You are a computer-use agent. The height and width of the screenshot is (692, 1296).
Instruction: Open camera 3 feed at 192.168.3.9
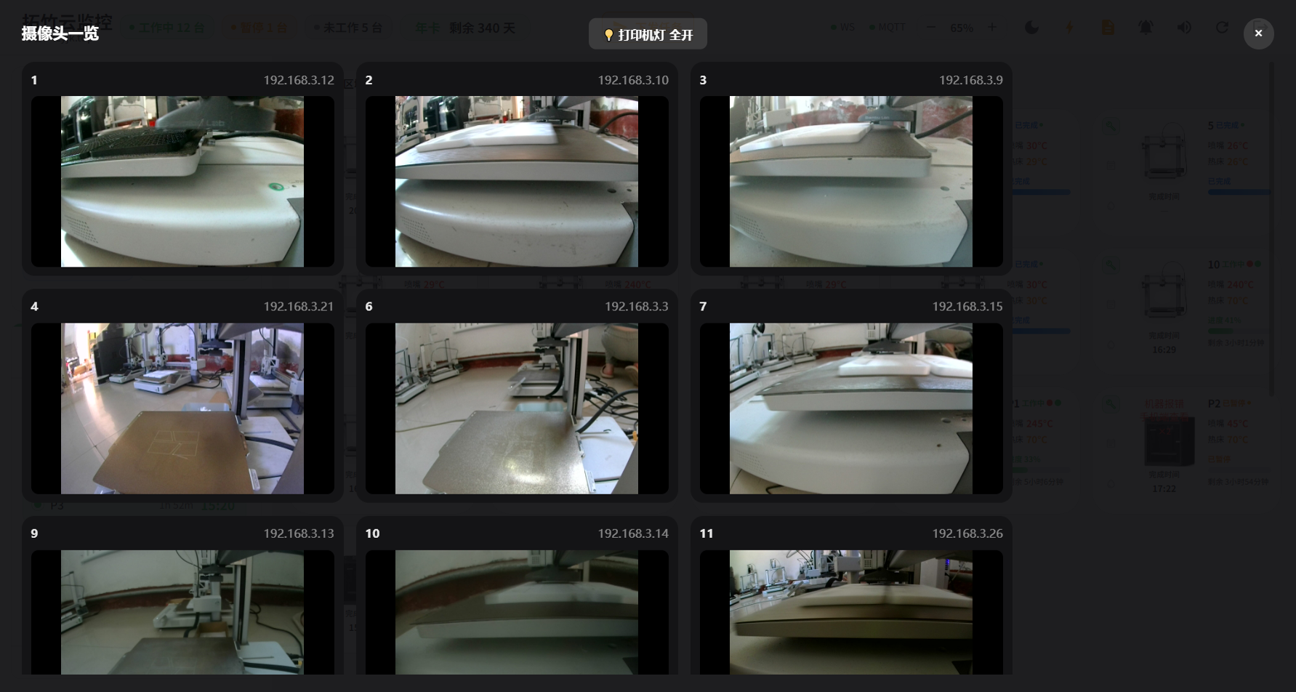pos(851,182)
